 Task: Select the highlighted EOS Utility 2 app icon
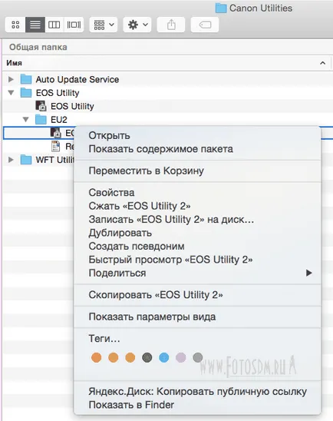click(56, 133)
